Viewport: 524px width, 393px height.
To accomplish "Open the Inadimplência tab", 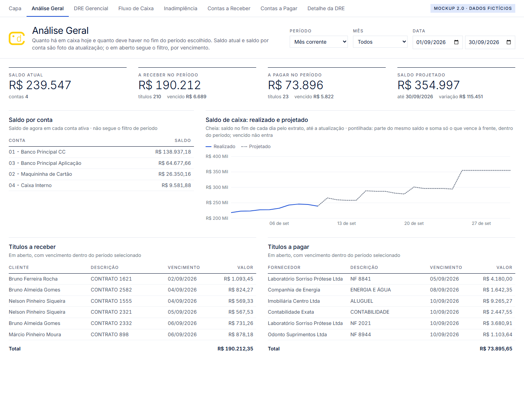I will pos(180,8).
